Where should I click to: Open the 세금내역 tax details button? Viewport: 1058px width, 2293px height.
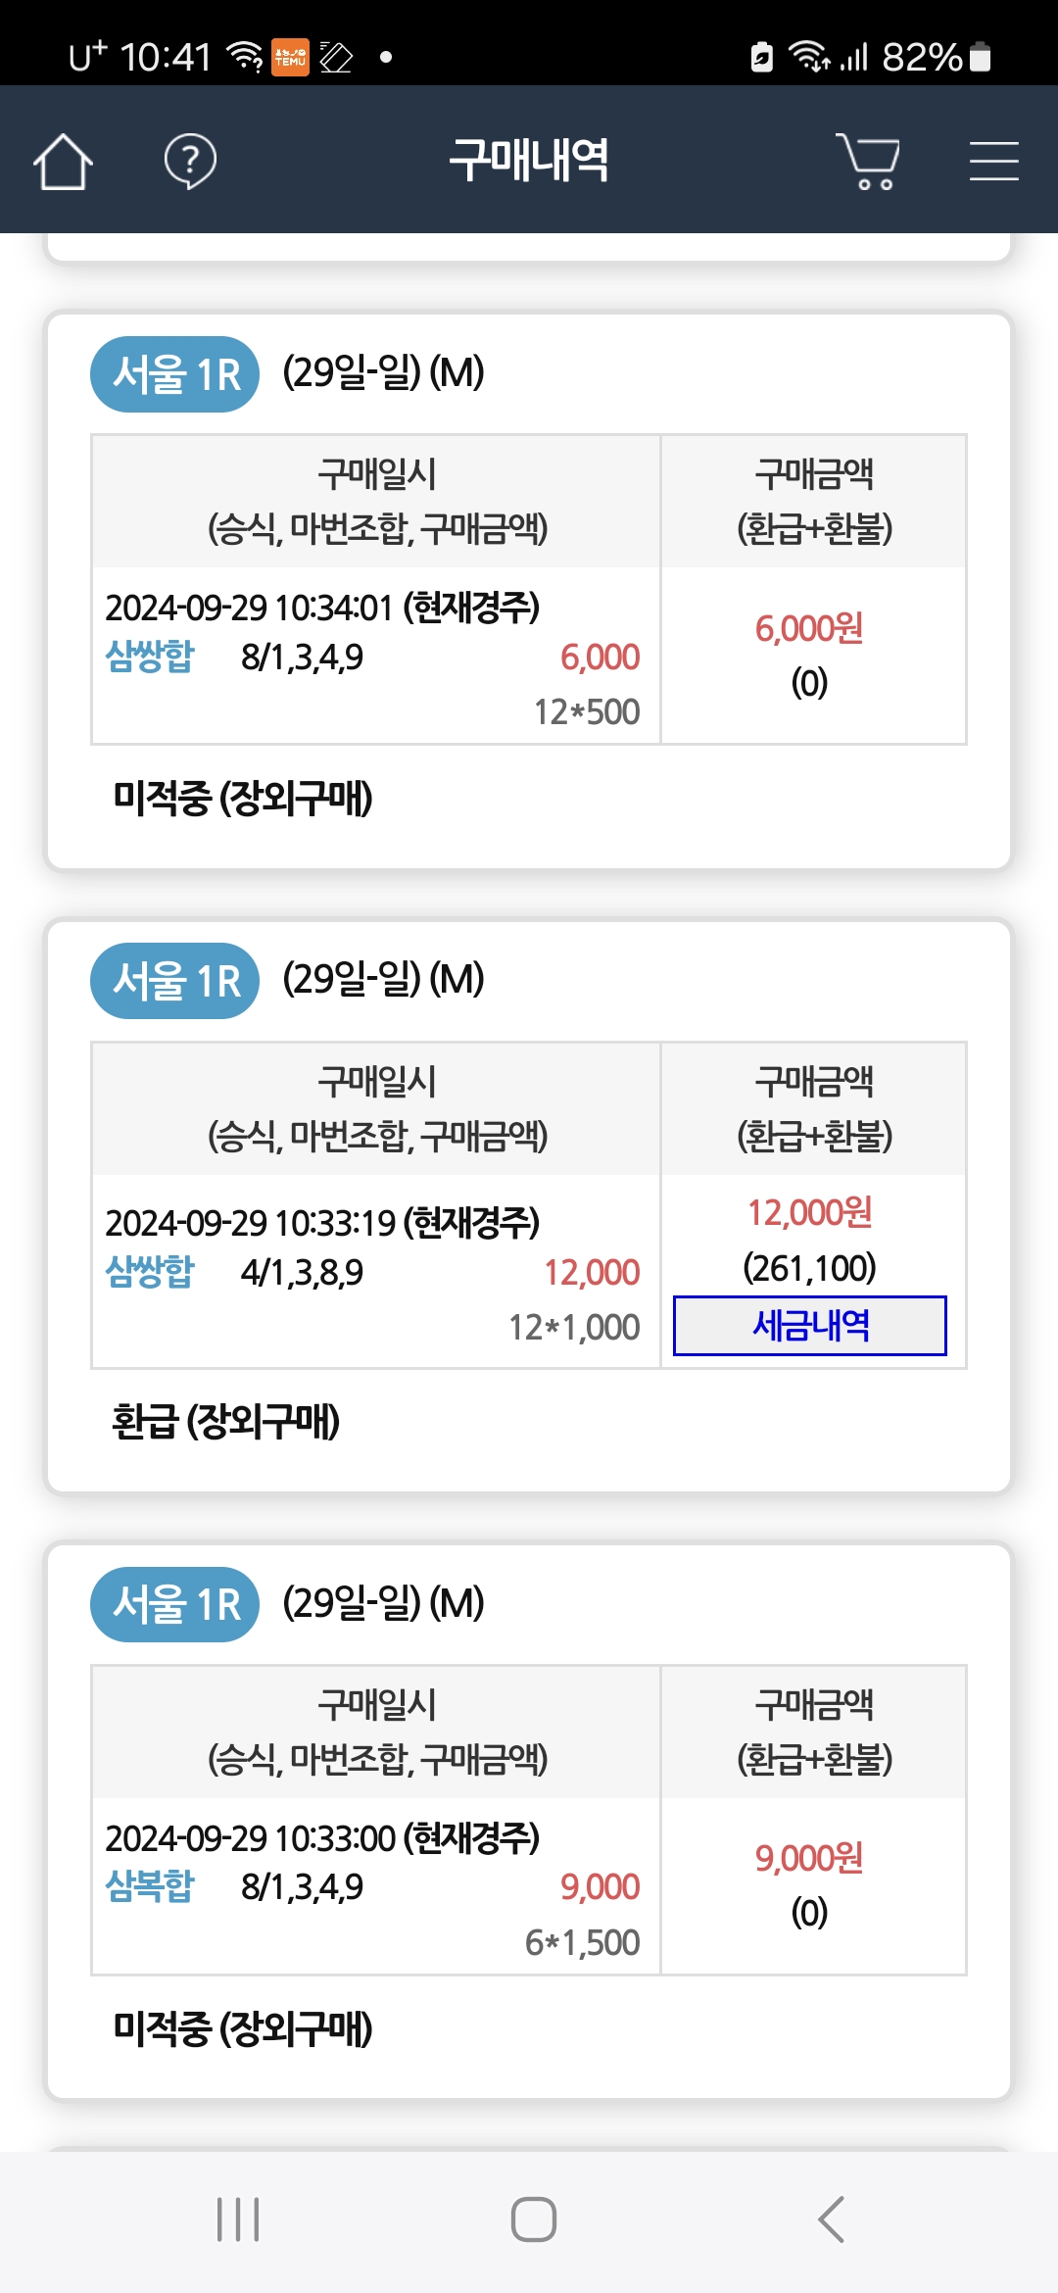[x=810, y=1326]
